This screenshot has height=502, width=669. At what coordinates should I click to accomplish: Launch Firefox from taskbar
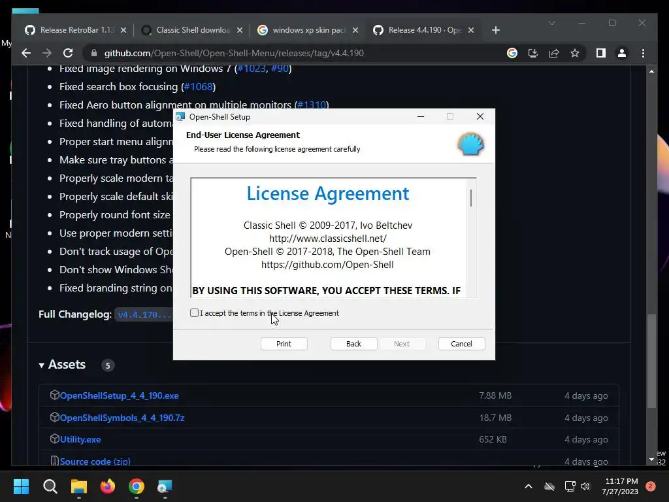tap(108, 486)
